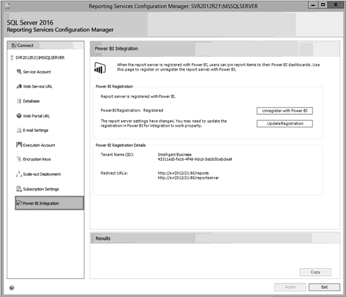This screenshot has width=346, height=297.
Task: Copy the results text
Action: [316, 272]
